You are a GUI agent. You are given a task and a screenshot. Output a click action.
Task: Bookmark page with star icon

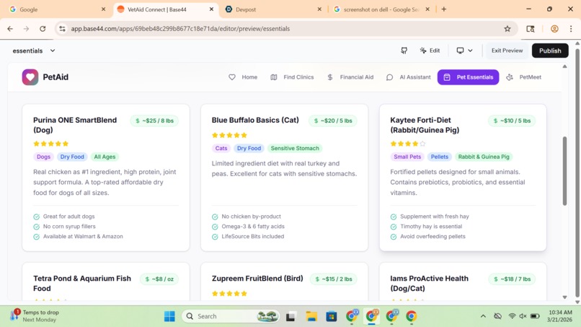coord(507,29)
